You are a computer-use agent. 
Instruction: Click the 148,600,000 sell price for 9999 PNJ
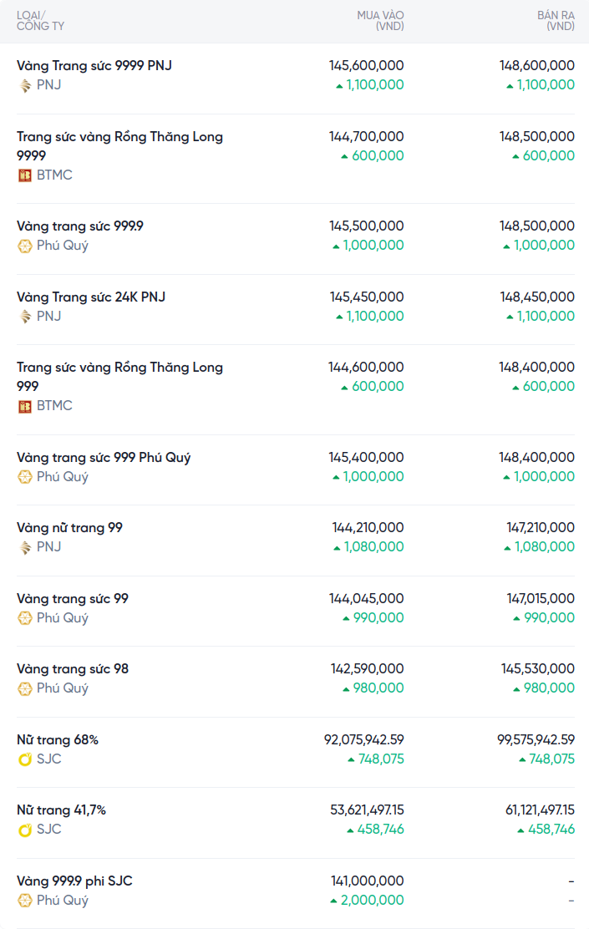pyautogui.click(x=537, y=65)
